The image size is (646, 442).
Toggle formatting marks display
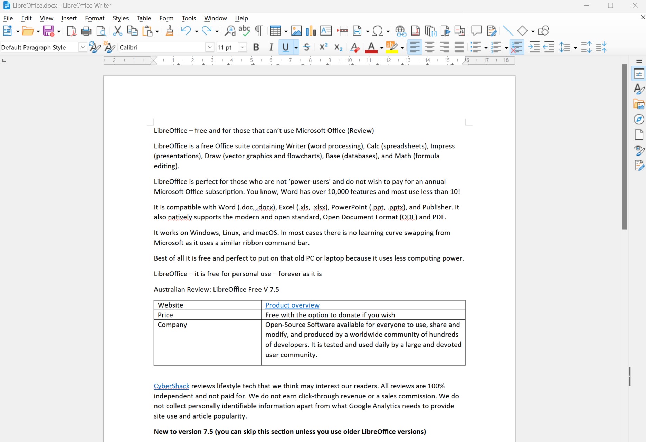click(x=259, y=31)
